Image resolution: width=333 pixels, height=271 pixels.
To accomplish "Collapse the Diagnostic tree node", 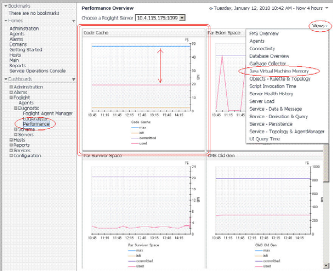I will coord(16,109).
